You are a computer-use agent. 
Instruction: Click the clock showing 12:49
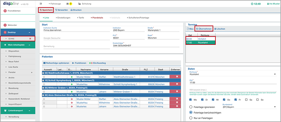click(256, 3)
